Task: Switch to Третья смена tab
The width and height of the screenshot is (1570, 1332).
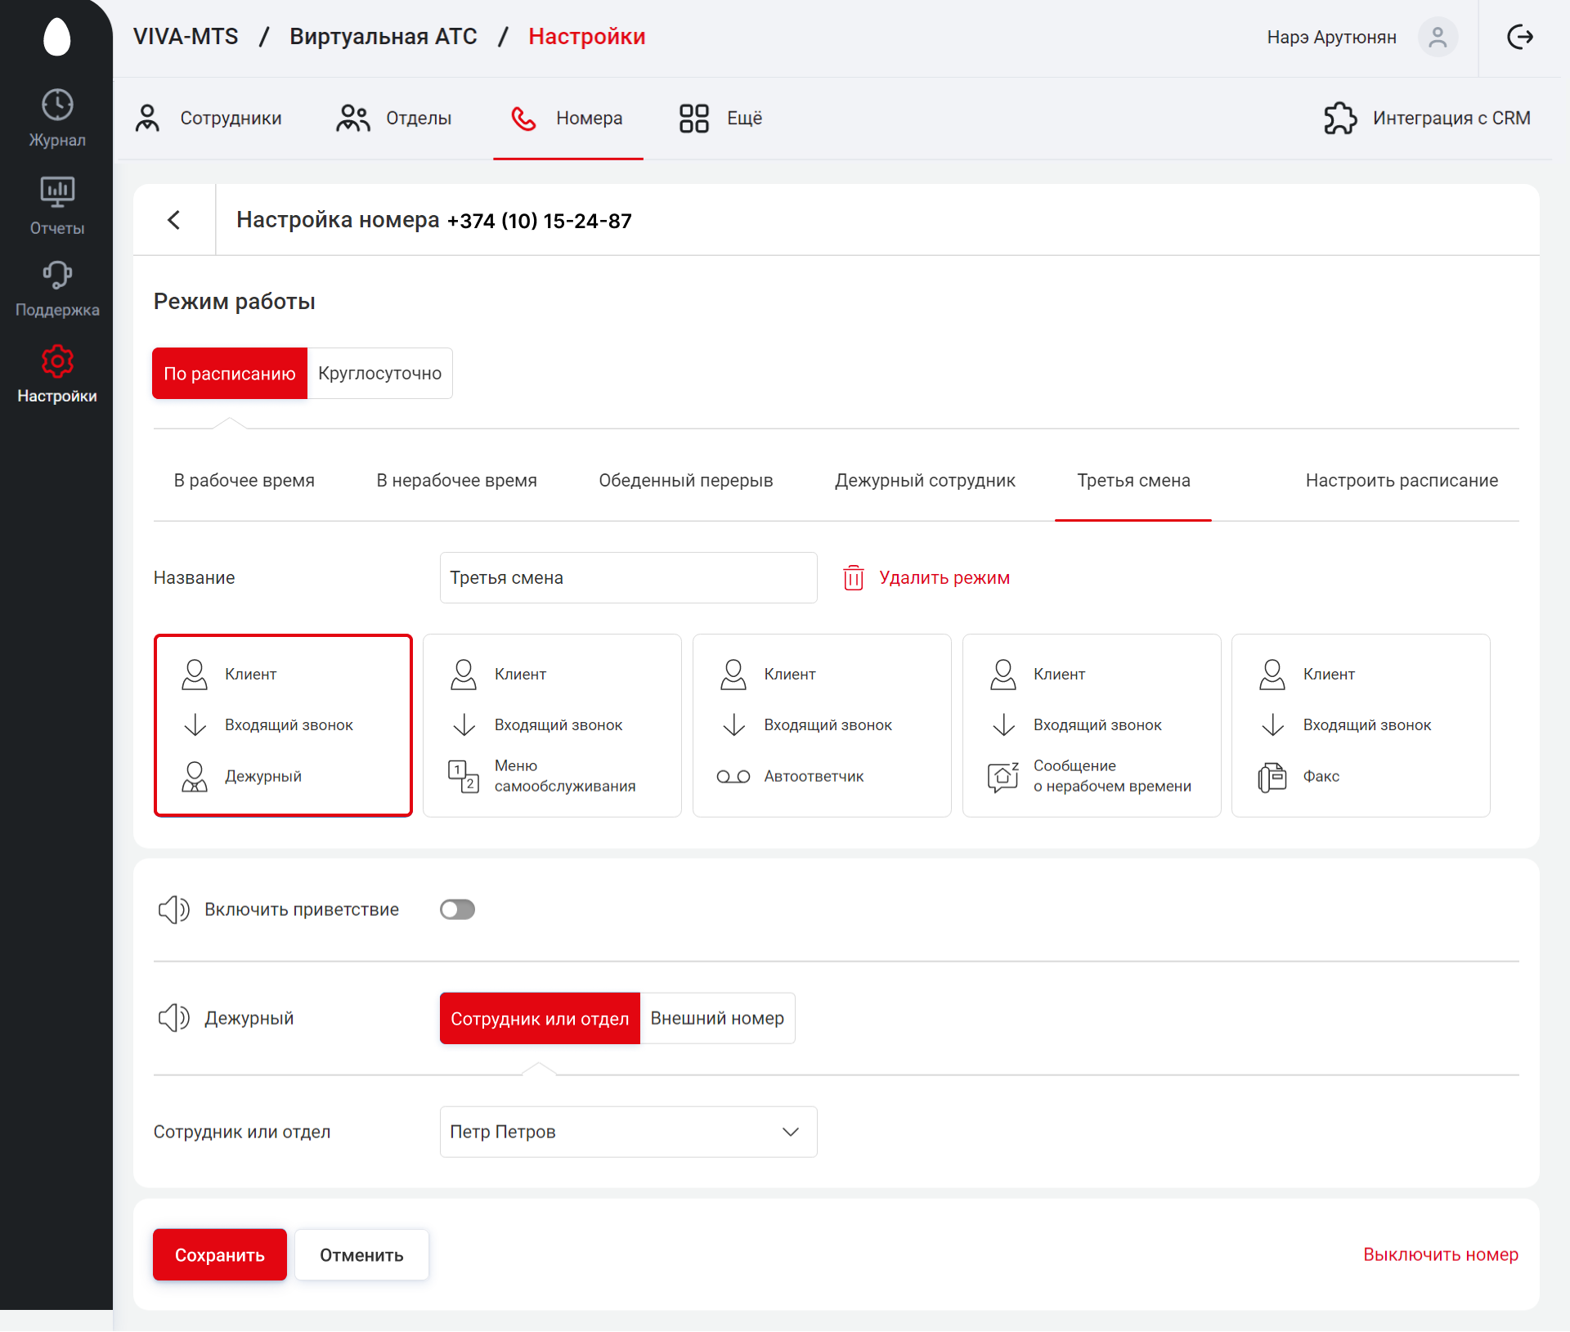Action: pyautogui.click(x=1133, y=481)
